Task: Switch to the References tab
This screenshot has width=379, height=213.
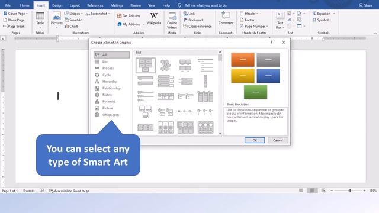Action: [95, 5]
